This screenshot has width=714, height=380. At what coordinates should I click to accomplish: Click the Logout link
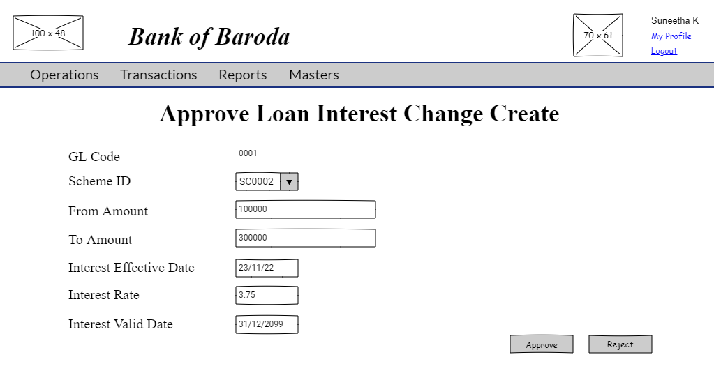664,51
